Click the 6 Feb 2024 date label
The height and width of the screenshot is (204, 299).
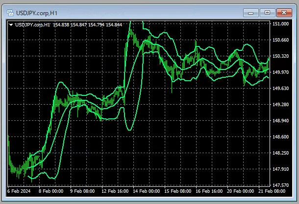(x=20, y=192)
